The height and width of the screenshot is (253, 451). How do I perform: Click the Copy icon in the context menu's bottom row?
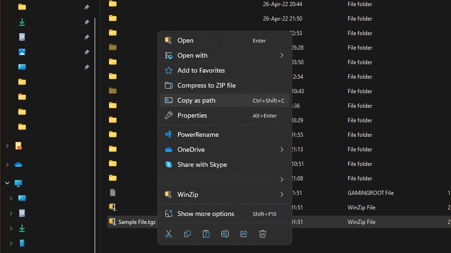187,234
